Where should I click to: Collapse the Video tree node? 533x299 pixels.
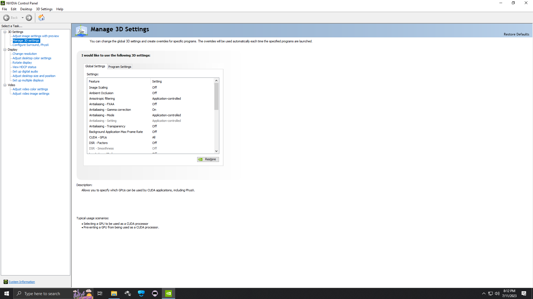pyautogui.click(x=5, y=85)
